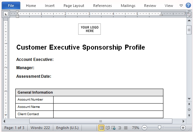Open word count via Words: 222
Screen dimensions: 193x132
pyautogui.click(x=40, y=128)
